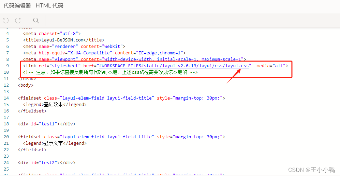Open search with the magnifier icon
The height and width of the screenshot is (176, 340).
pyautogui.click(x=36, y=20)
